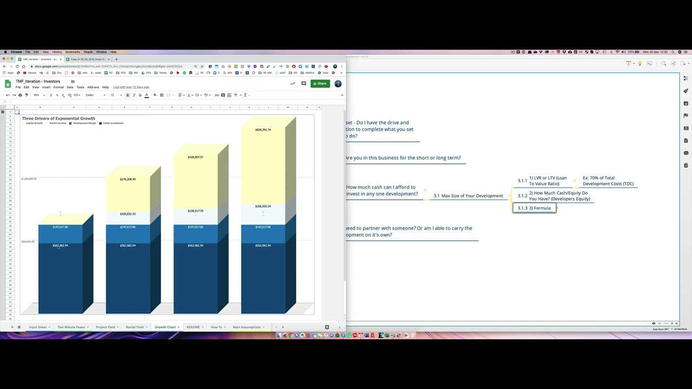Viewport: 692px width, 389px height.
Task: Open the Calibri font dropdown
Action: click(x=95, y=95)
